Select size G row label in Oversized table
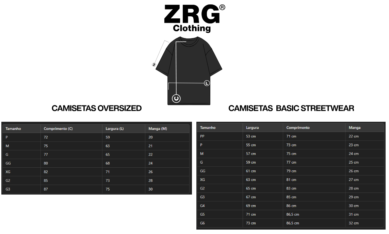Viewport: 389px width, 234px height. point(7,154)
